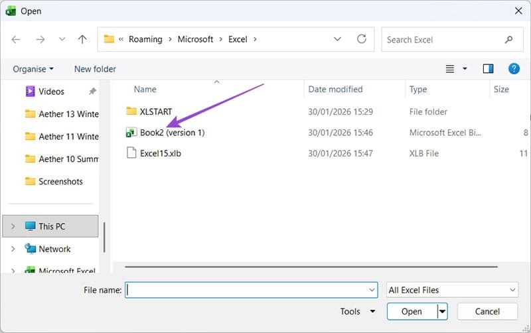
Task: Unpin Videos from quick access
Action: tap(92, 92)
